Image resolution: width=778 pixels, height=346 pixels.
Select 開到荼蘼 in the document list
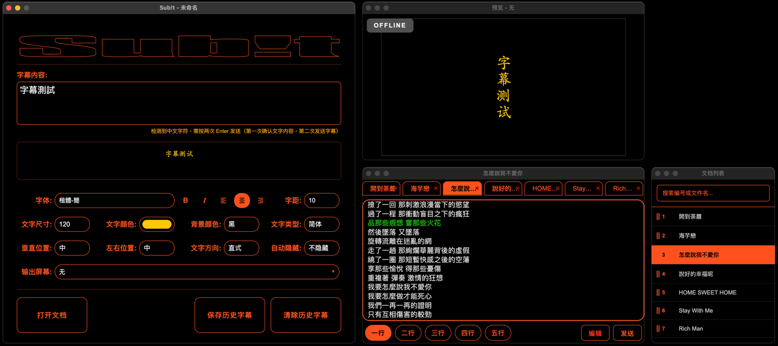[713, 217]
